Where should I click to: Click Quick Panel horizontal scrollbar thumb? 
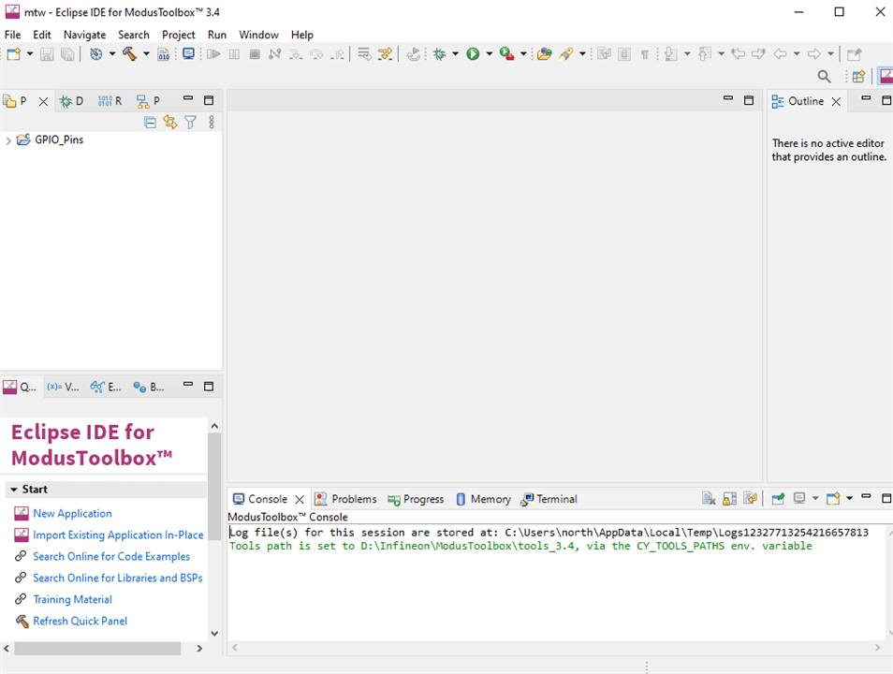tap(97, 649)
